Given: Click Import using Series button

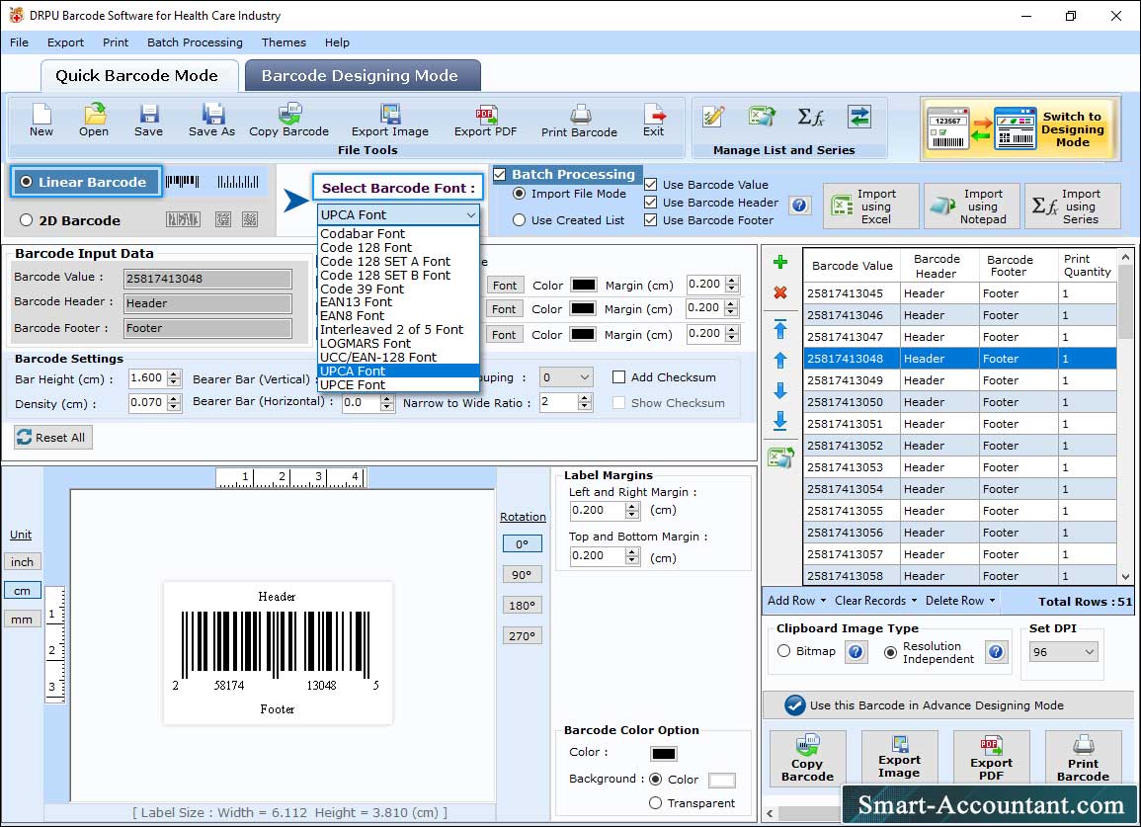Looking at the screenshot, I should pos(1073,207).
